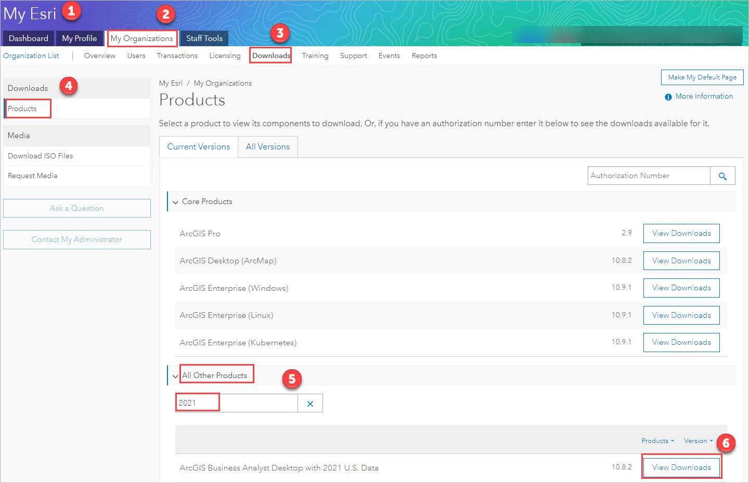The width and height of the screenshot is (749, 483).
Task: View Downloads for Business Analyst Desktop 2021
Action: coord(681,467)
